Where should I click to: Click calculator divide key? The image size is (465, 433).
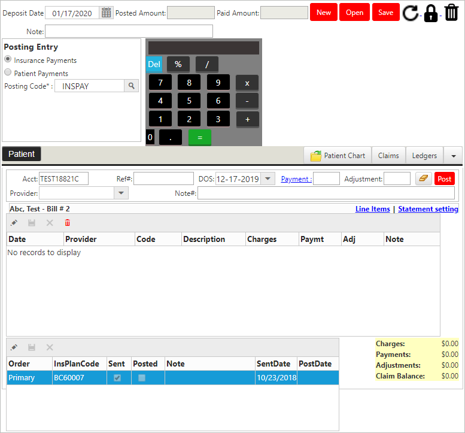click(x=207, y=64)
